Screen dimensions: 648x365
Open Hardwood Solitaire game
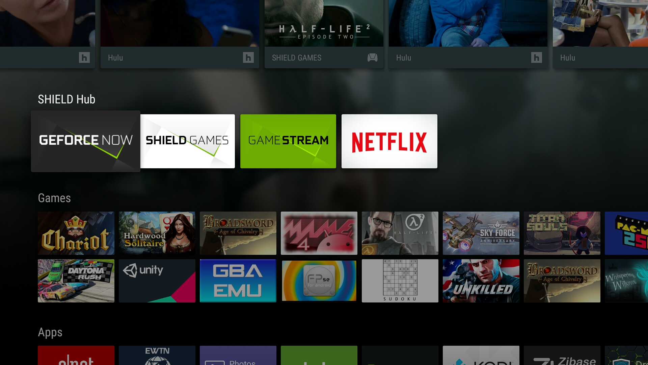pos(157,233)
